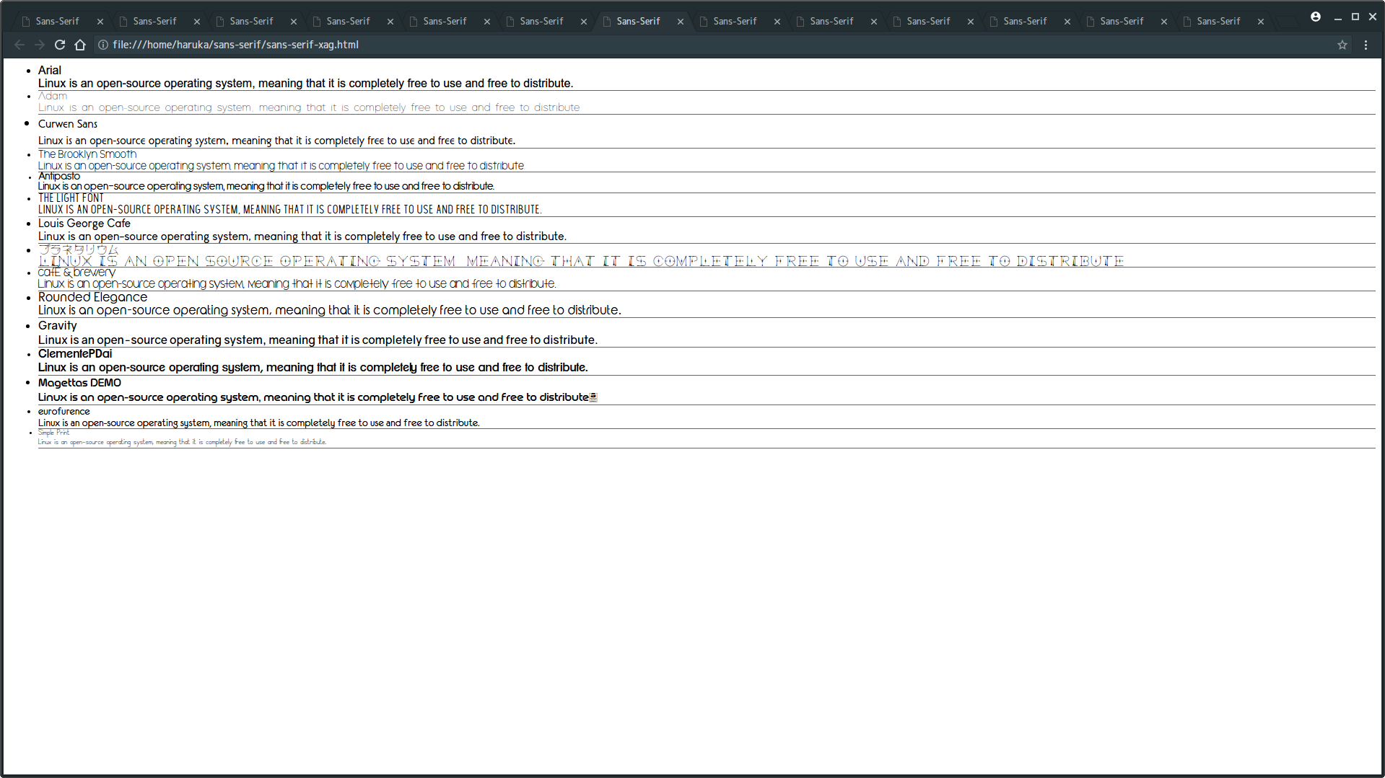Click the address bar with sans-serif-xag.html URL
Image resolution: width=1385 pixels, height=778 pixels.
tap(722, 45)
